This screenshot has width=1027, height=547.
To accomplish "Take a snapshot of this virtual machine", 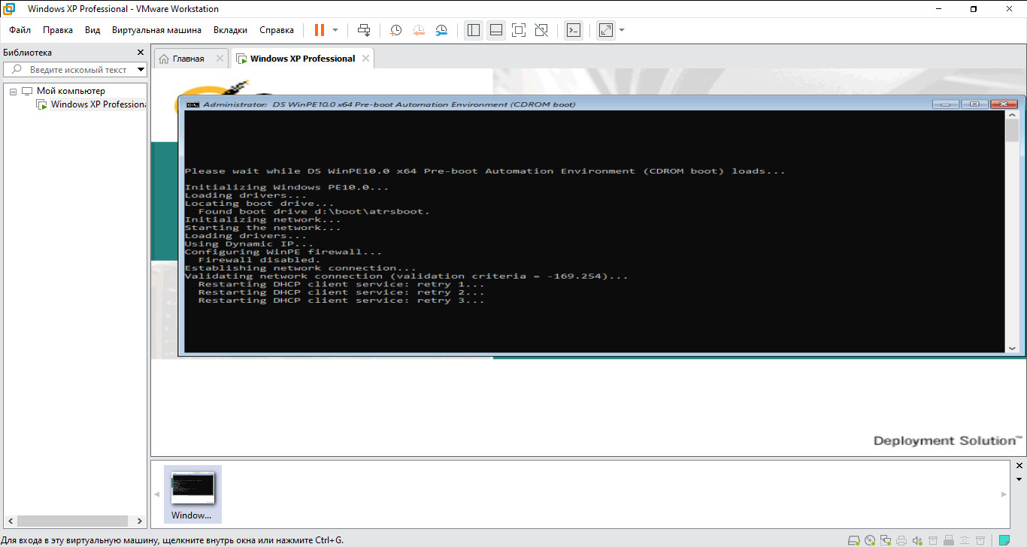I will point(395,30).
